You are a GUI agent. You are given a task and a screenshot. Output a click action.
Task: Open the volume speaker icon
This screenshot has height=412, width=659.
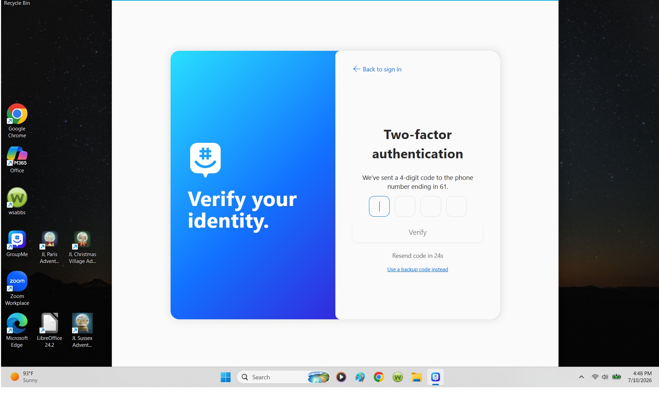(x=605, y=377)
